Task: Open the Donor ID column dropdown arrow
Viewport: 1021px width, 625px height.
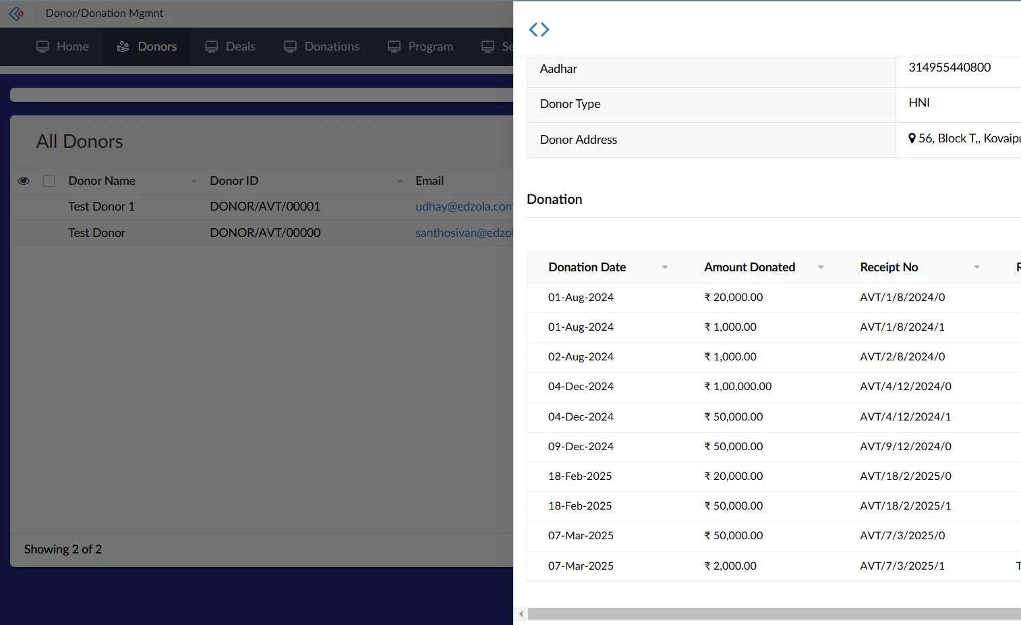Action: [x=399, y=181]
